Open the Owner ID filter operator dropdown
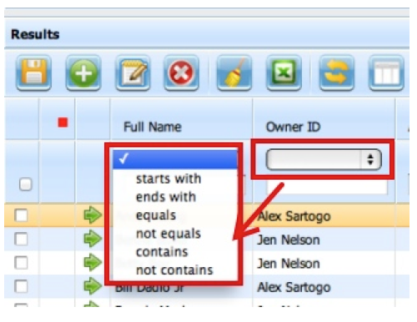This screenshot has width=417, height=322. (x=324, y=160)
